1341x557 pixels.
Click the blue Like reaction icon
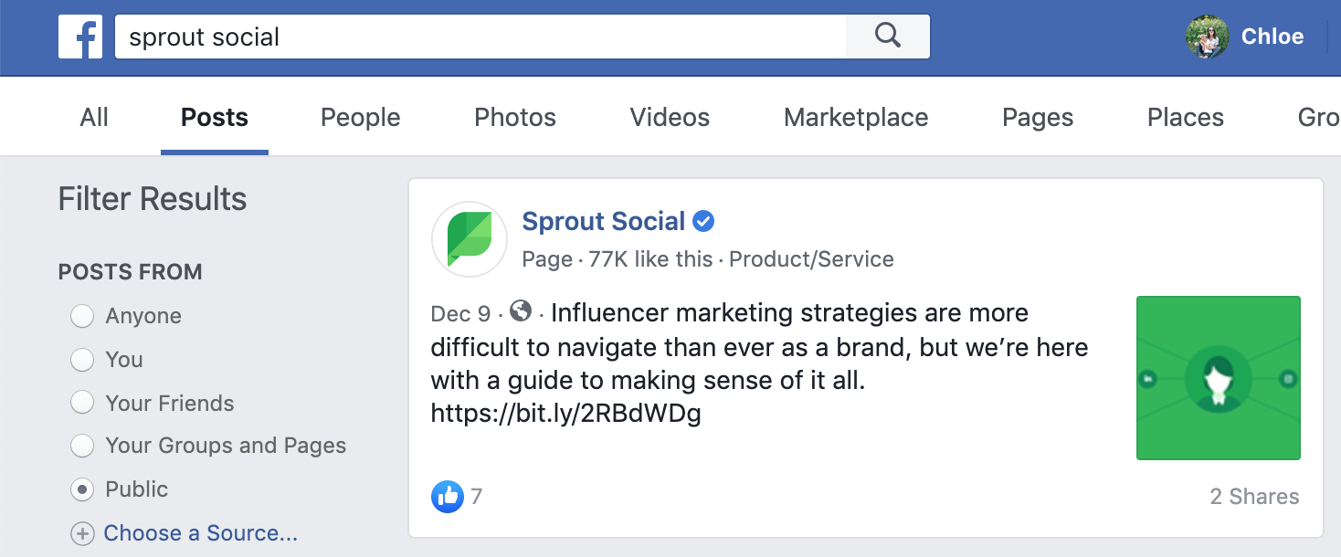[x=447, y=496]
